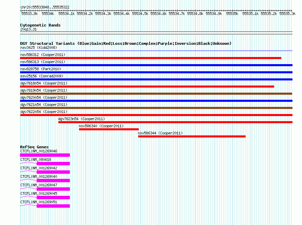Select the CTCFL NM_001269045 gene block
Image resolution: width=302 pixels, height=225 pixels.
point(53,198)
